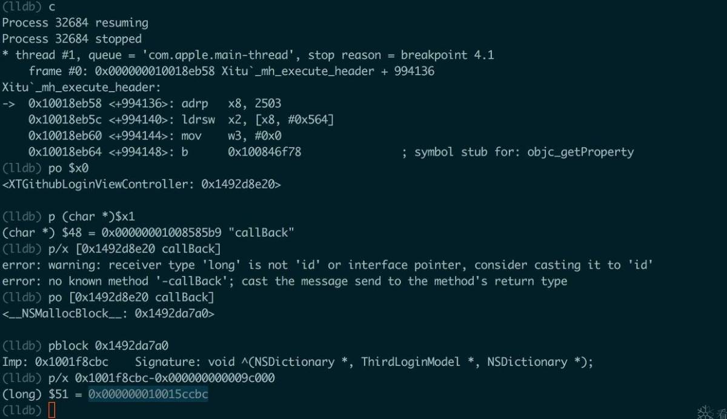Click the current-instruction arrow marker before 0x10018eb58

point(8,104)
